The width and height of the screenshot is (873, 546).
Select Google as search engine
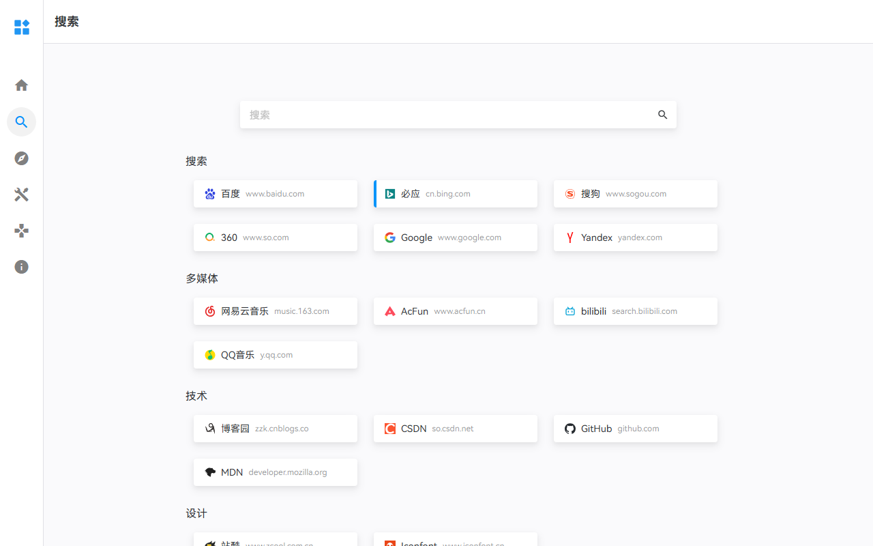(x=456, y=238)
